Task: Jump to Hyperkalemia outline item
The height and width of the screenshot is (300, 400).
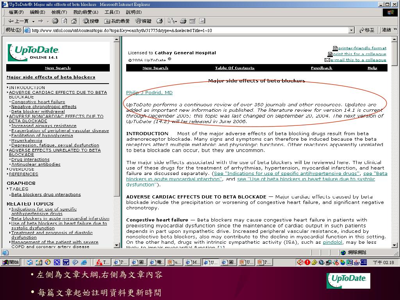Action: point(27,140)
